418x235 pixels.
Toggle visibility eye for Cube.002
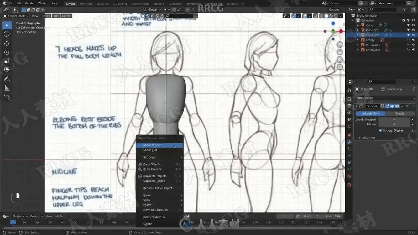coord(413,35)
